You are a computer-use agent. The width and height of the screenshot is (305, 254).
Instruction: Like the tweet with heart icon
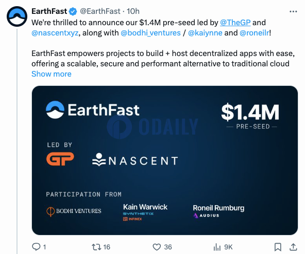157,247
